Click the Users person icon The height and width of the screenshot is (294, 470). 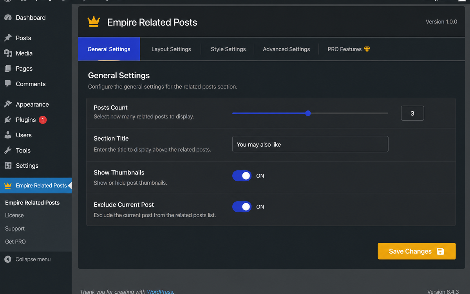pos(8,135)
